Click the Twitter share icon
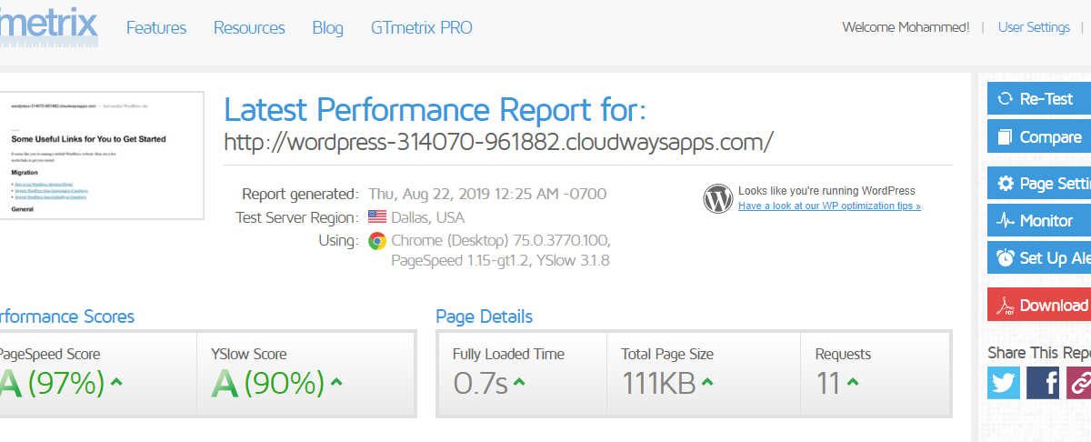 [x=1004, y=382]
